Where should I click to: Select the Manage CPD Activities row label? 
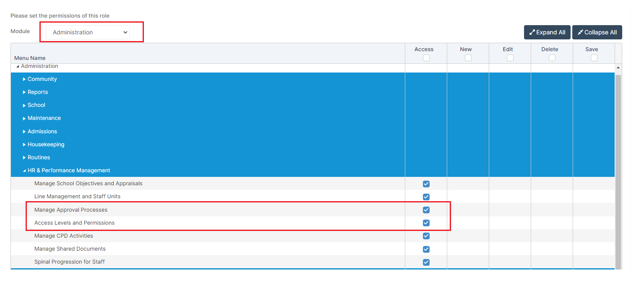tap(64, 236)
